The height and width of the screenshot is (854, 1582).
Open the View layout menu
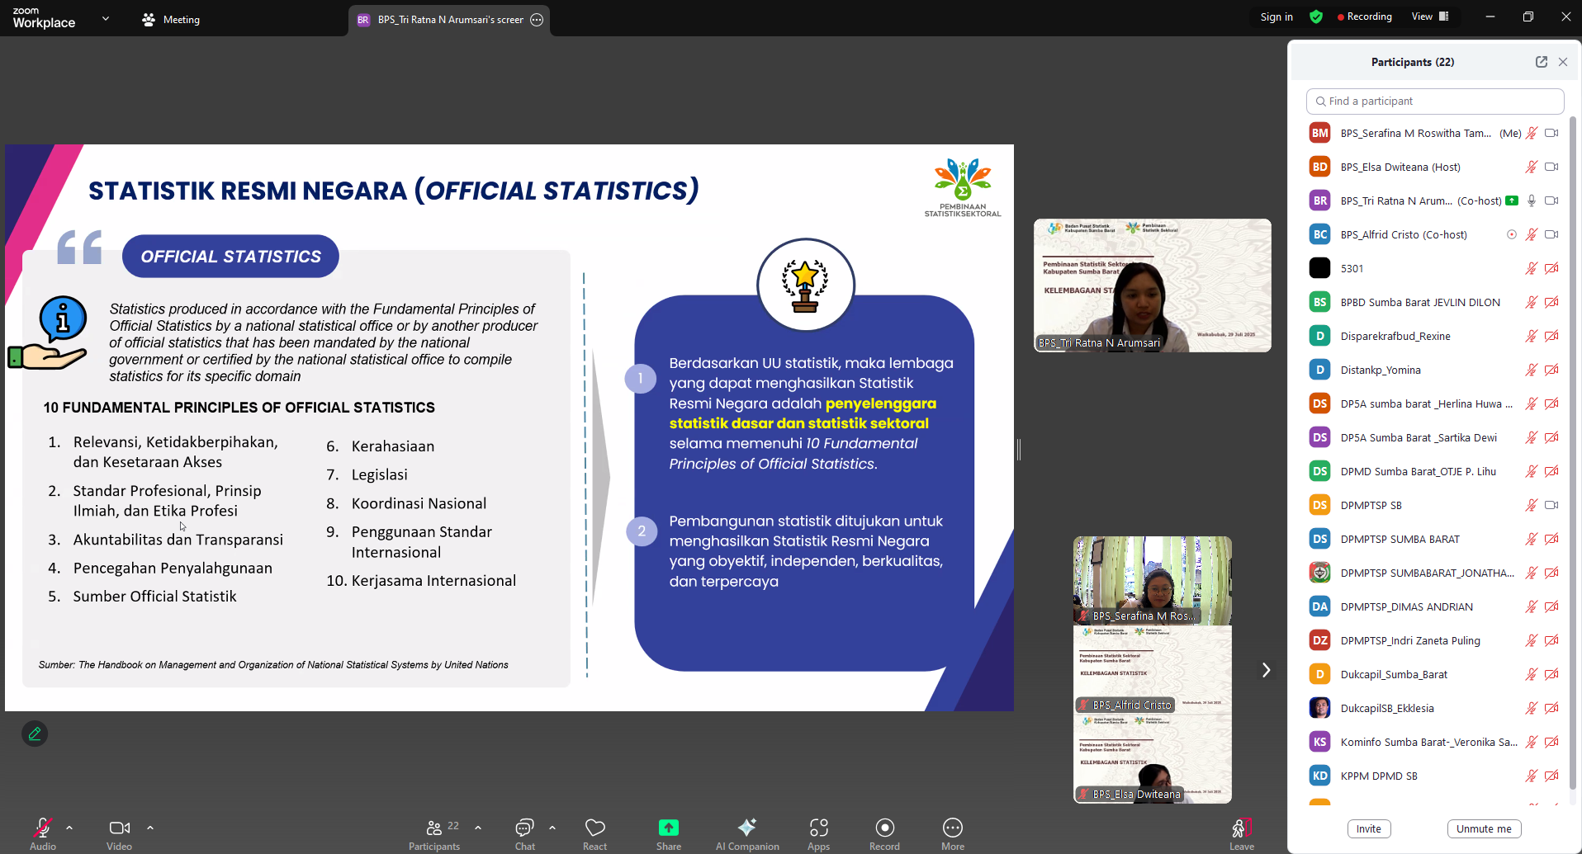[x=1429, y=17]
